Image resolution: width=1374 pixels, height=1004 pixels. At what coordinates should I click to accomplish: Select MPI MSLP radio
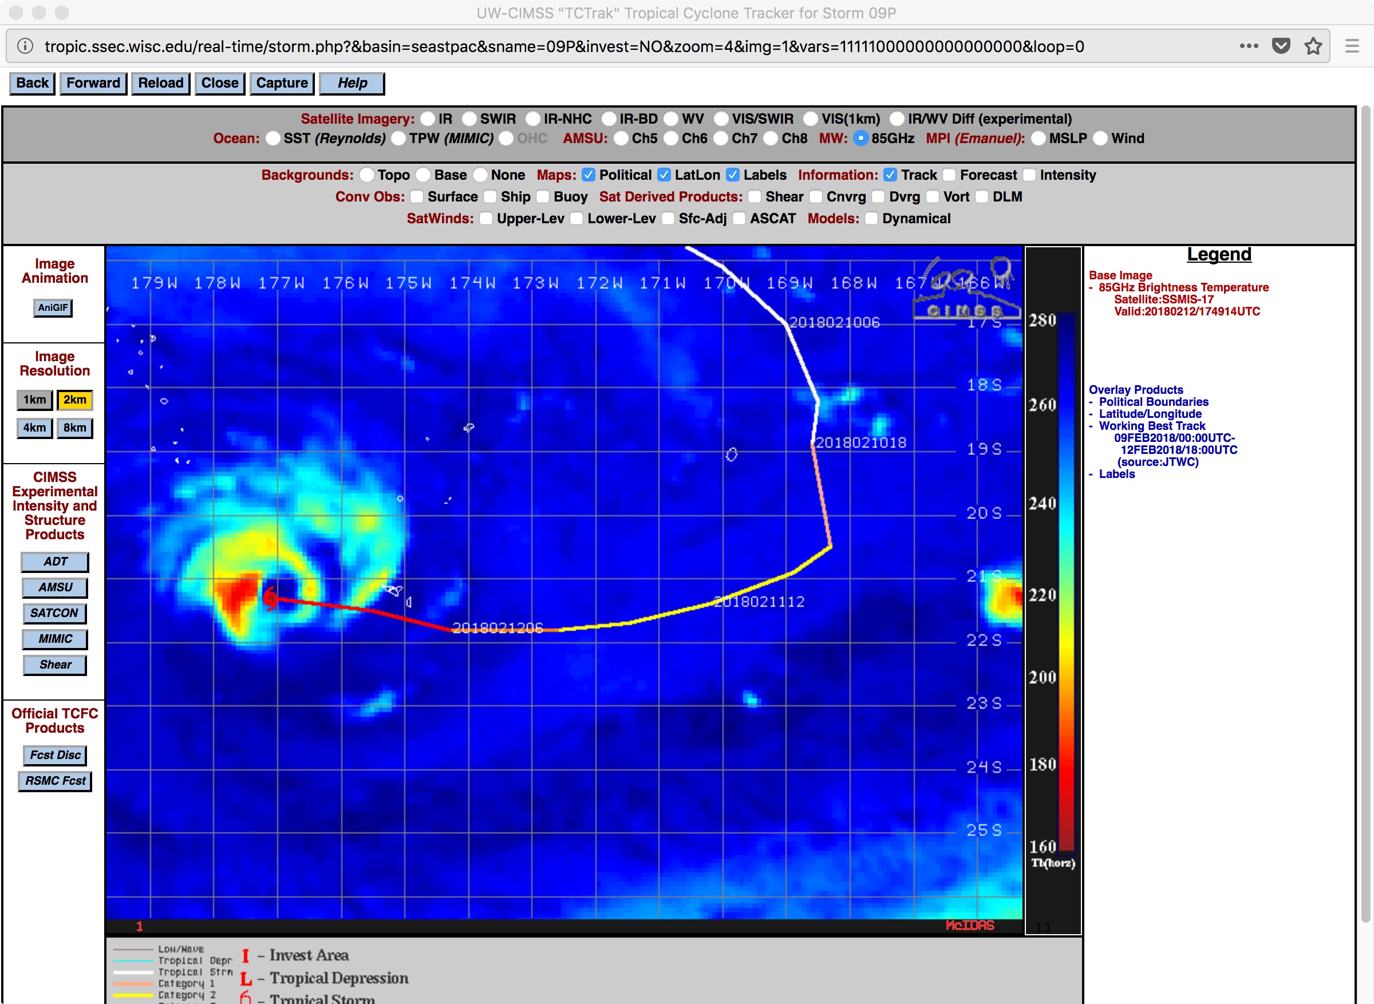[x=1039, y=139]
